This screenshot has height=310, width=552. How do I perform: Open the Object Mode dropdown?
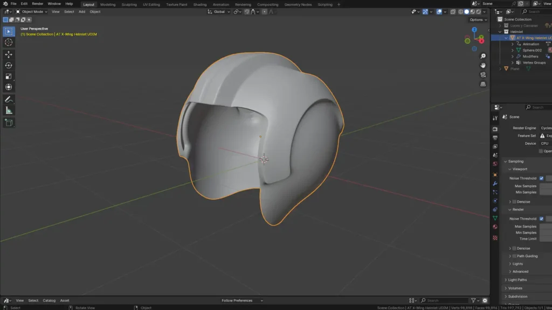31,11
